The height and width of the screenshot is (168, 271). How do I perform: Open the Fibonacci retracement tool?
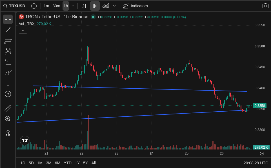[8, 41]
